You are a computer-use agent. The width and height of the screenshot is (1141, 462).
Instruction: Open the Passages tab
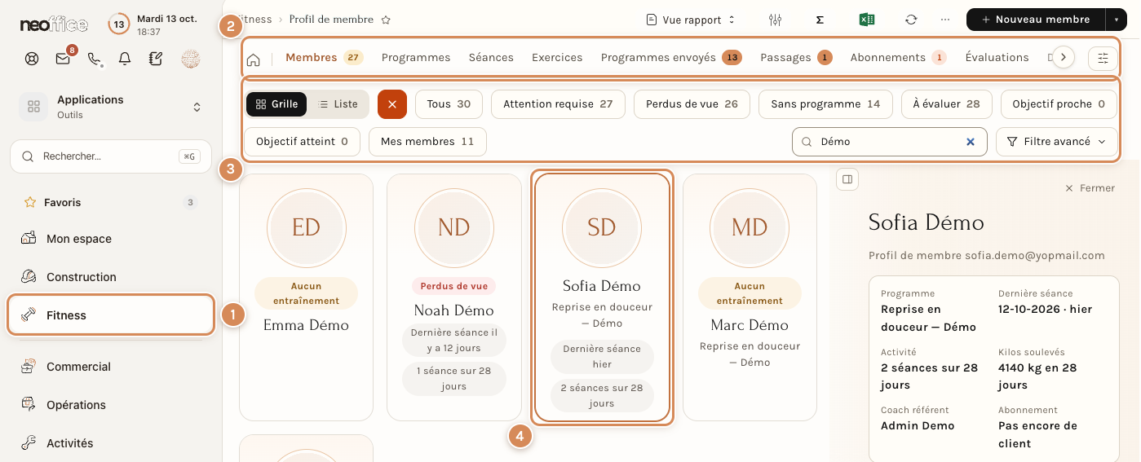796,58
